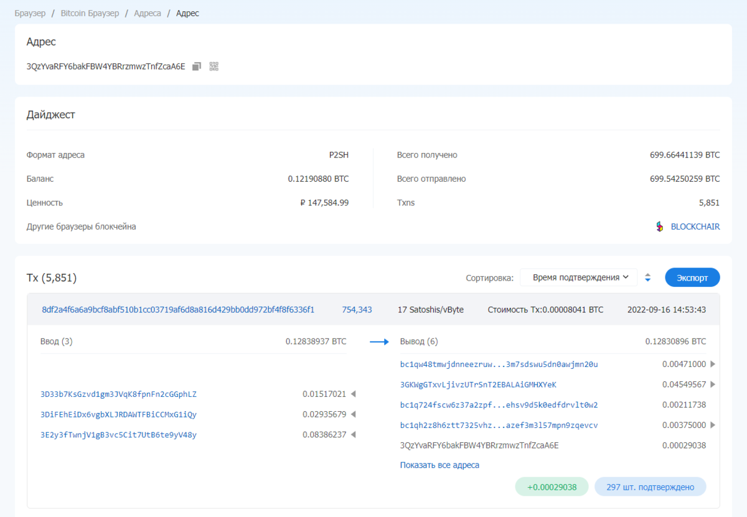This screenshot has width=747, height=517.
Task: Go to Адреса breadcrumb
Action: pos(148,13)
